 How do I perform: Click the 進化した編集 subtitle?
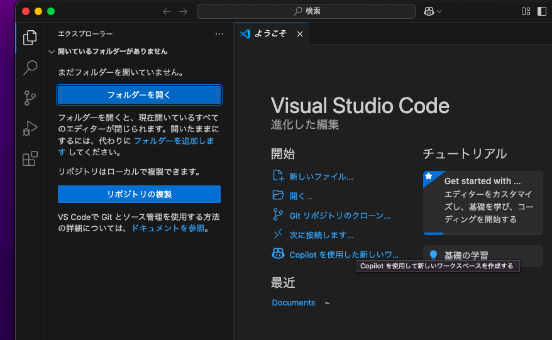[305, 124]
